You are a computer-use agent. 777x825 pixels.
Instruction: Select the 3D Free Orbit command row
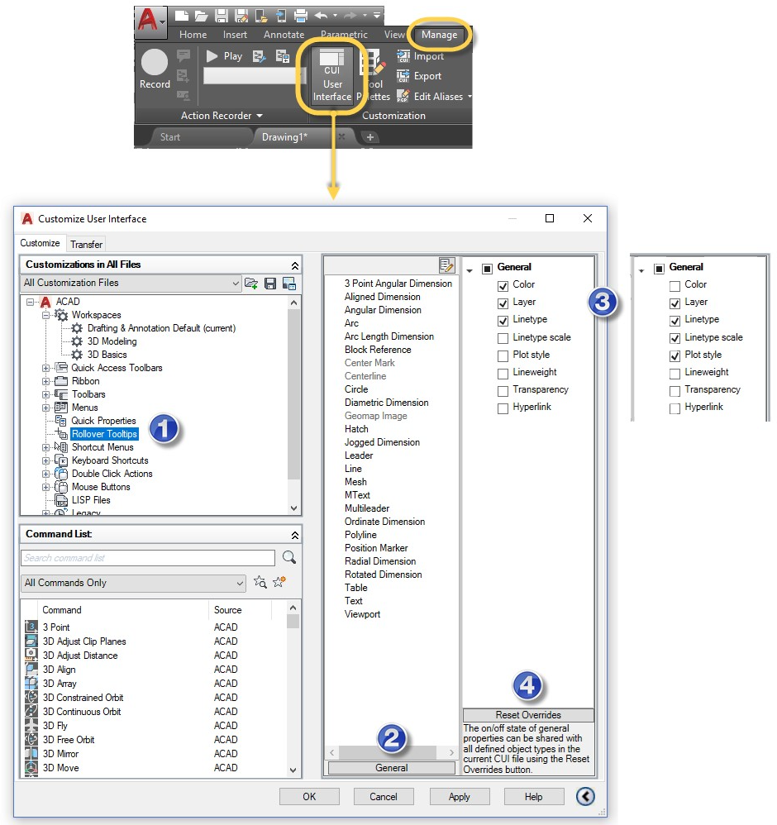point(155,739)
